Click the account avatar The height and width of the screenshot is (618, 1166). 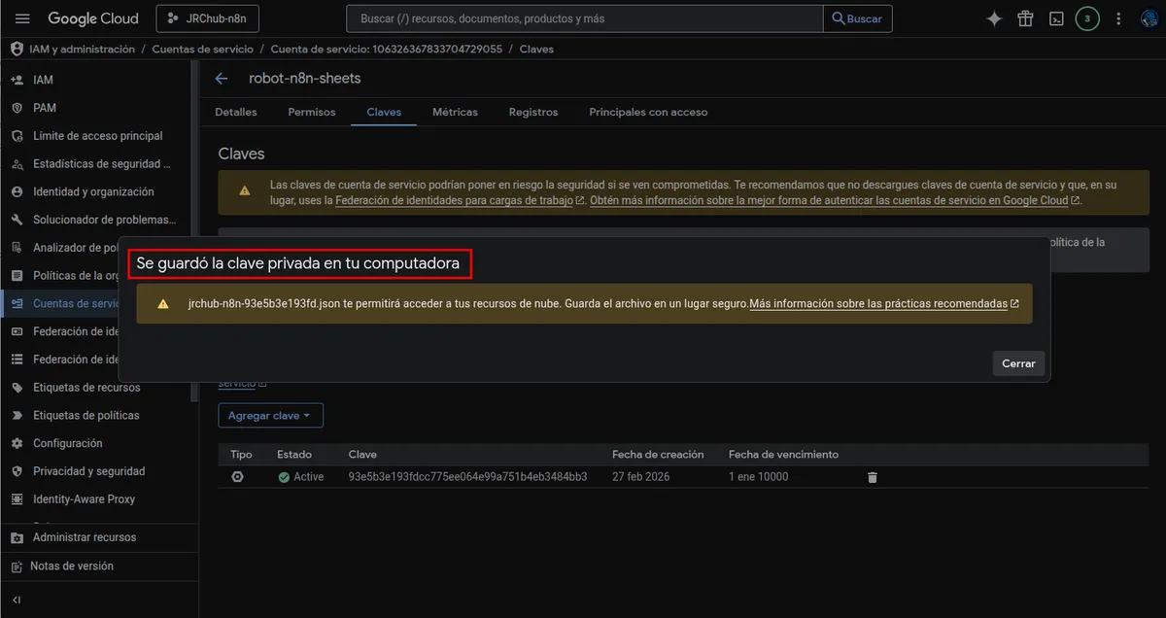pyautogui.click(x=1149, y=18)
